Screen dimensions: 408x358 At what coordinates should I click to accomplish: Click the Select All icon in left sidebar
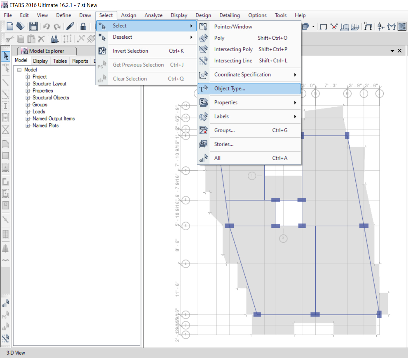6,303
